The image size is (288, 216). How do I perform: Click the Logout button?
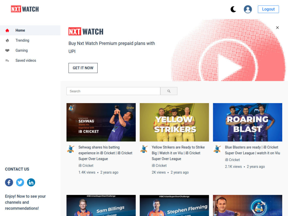268,9
